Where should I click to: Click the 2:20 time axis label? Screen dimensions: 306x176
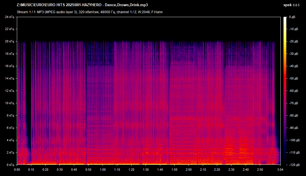[x=217, y=170]
